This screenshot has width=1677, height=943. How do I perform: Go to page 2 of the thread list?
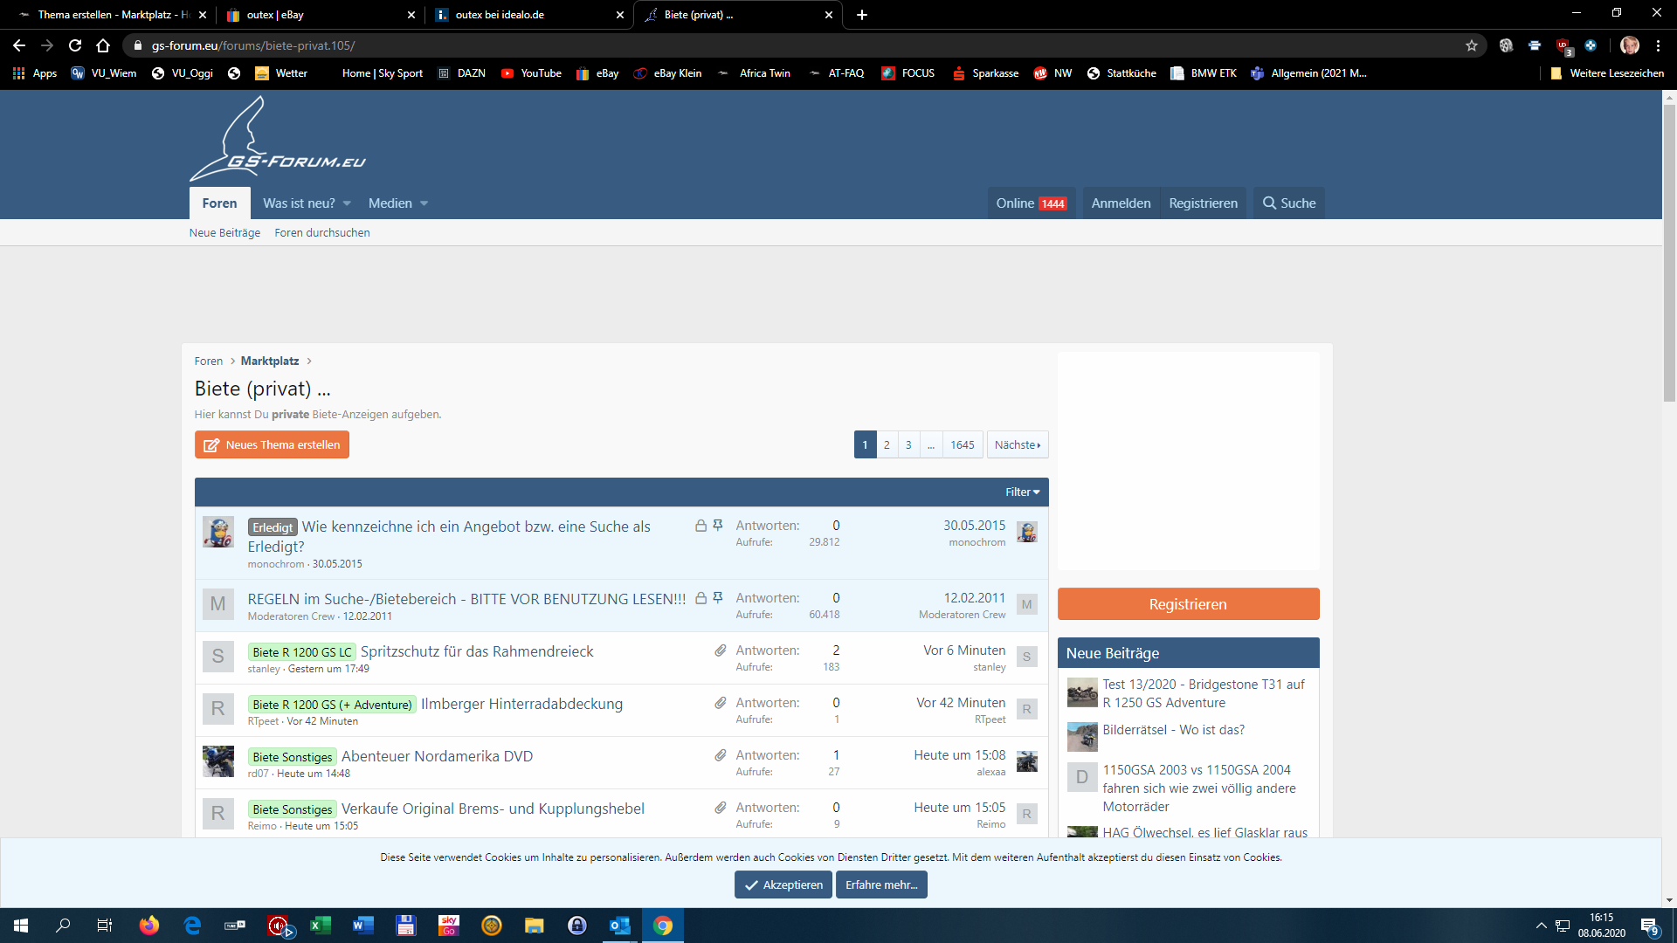(887, 444)
